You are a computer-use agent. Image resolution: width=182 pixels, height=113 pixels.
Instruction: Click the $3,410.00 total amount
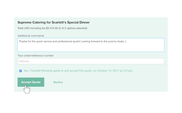[52, 28]
